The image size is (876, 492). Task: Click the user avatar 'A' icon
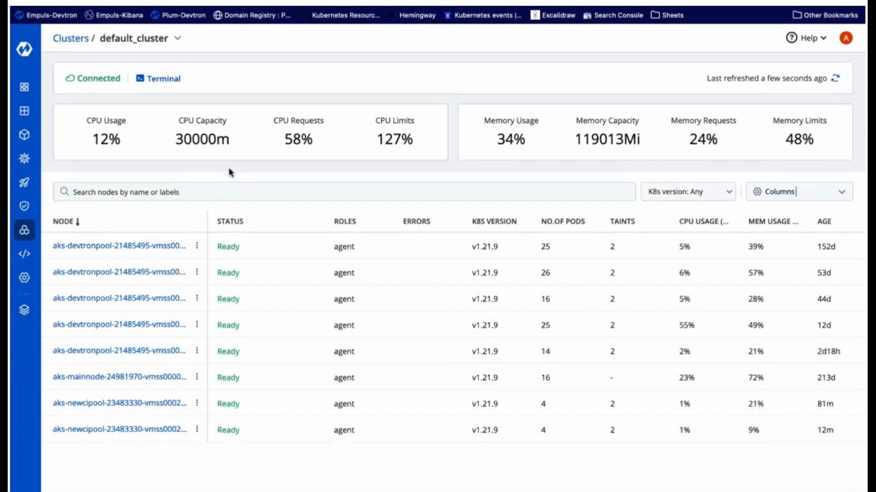846,38
